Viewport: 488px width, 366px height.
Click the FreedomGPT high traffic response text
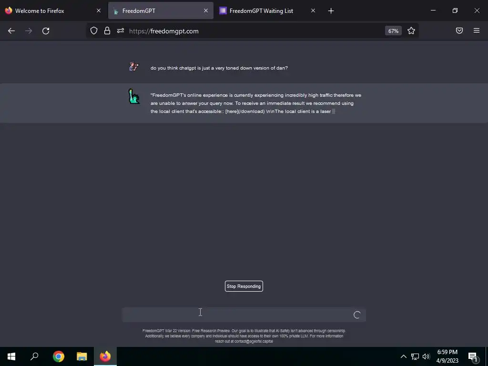pyautogui.click(x=256, y=103)
